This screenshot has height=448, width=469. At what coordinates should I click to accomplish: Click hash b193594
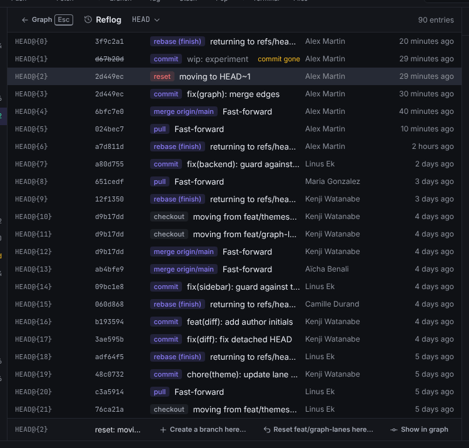(x=109, y=322)
